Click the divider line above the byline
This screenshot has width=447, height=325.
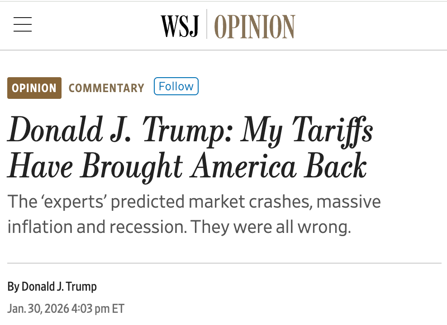tap(224, 263)
